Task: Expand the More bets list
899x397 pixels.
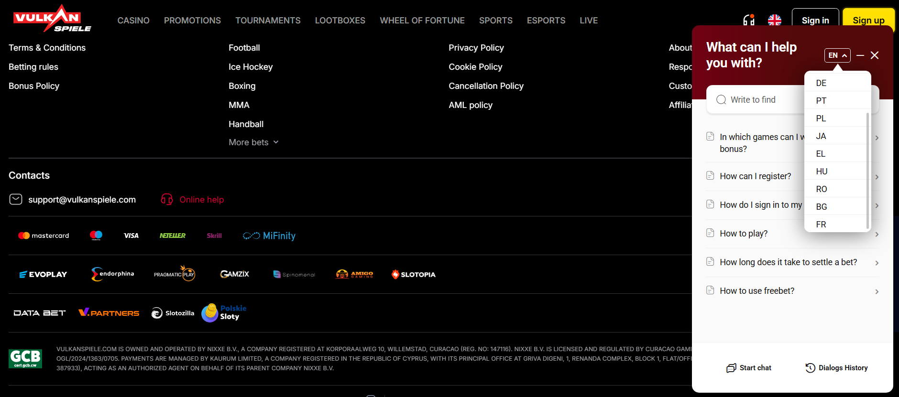Action: click(x=253, y=142)
